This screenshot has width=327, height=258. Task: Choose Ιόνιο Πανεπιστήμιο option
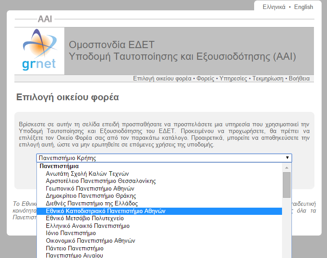[159, 233]
